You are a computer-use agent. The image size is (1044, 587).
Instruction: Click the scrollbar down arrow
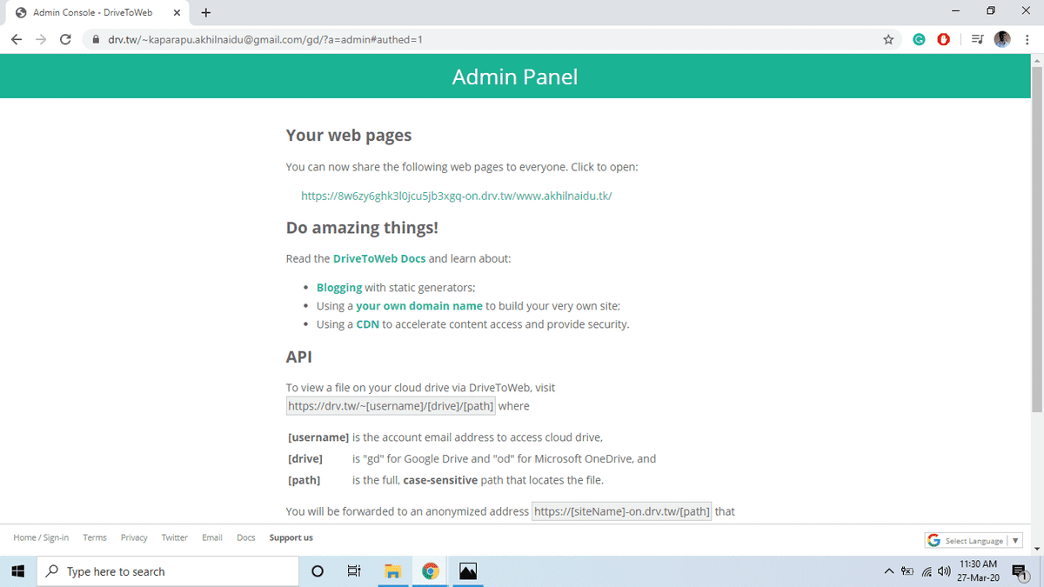[1036, 549]
